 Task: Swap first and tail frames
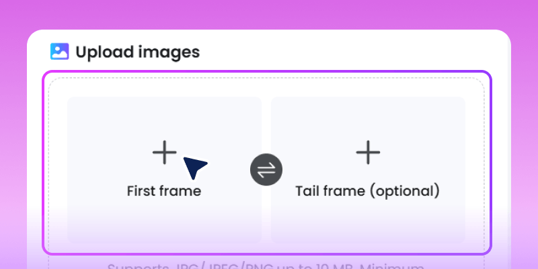coord(266,170)
